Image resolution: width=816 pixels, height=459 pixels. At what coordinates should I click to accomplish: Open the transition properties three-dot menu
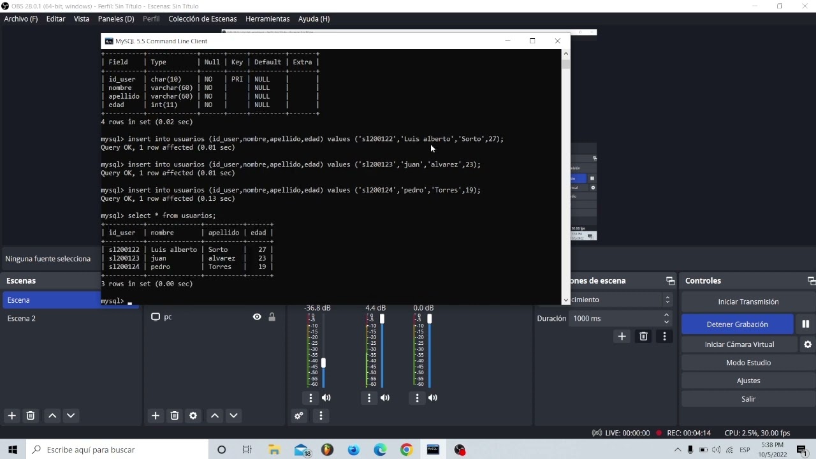(664, 336)
